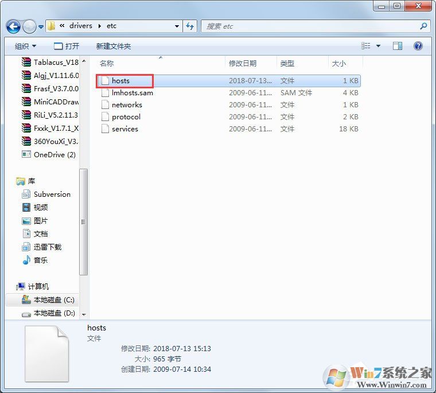Sort files by the 名称 column header
Image resolution: width=436 pixels, height=393 pixels.
click(x=107, y=64)
